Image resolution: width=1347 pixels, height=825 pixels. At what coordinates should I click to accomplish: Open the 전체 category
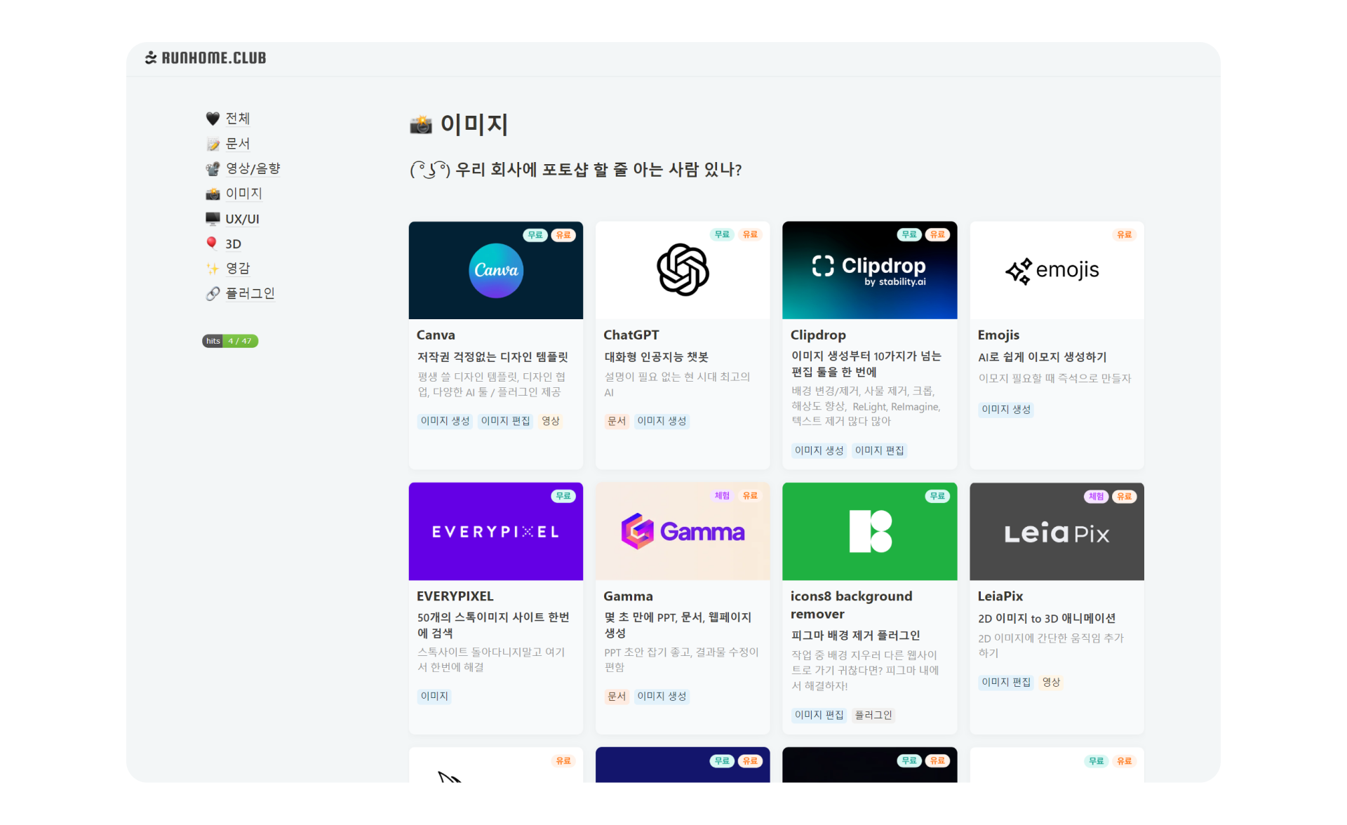[x=238, y=119]
